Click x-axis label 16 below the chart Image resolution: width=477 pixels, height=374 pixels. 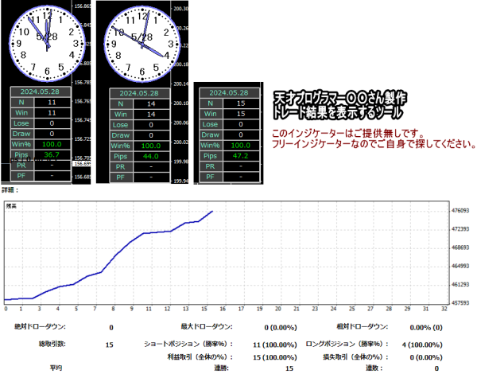pos(223,309)
